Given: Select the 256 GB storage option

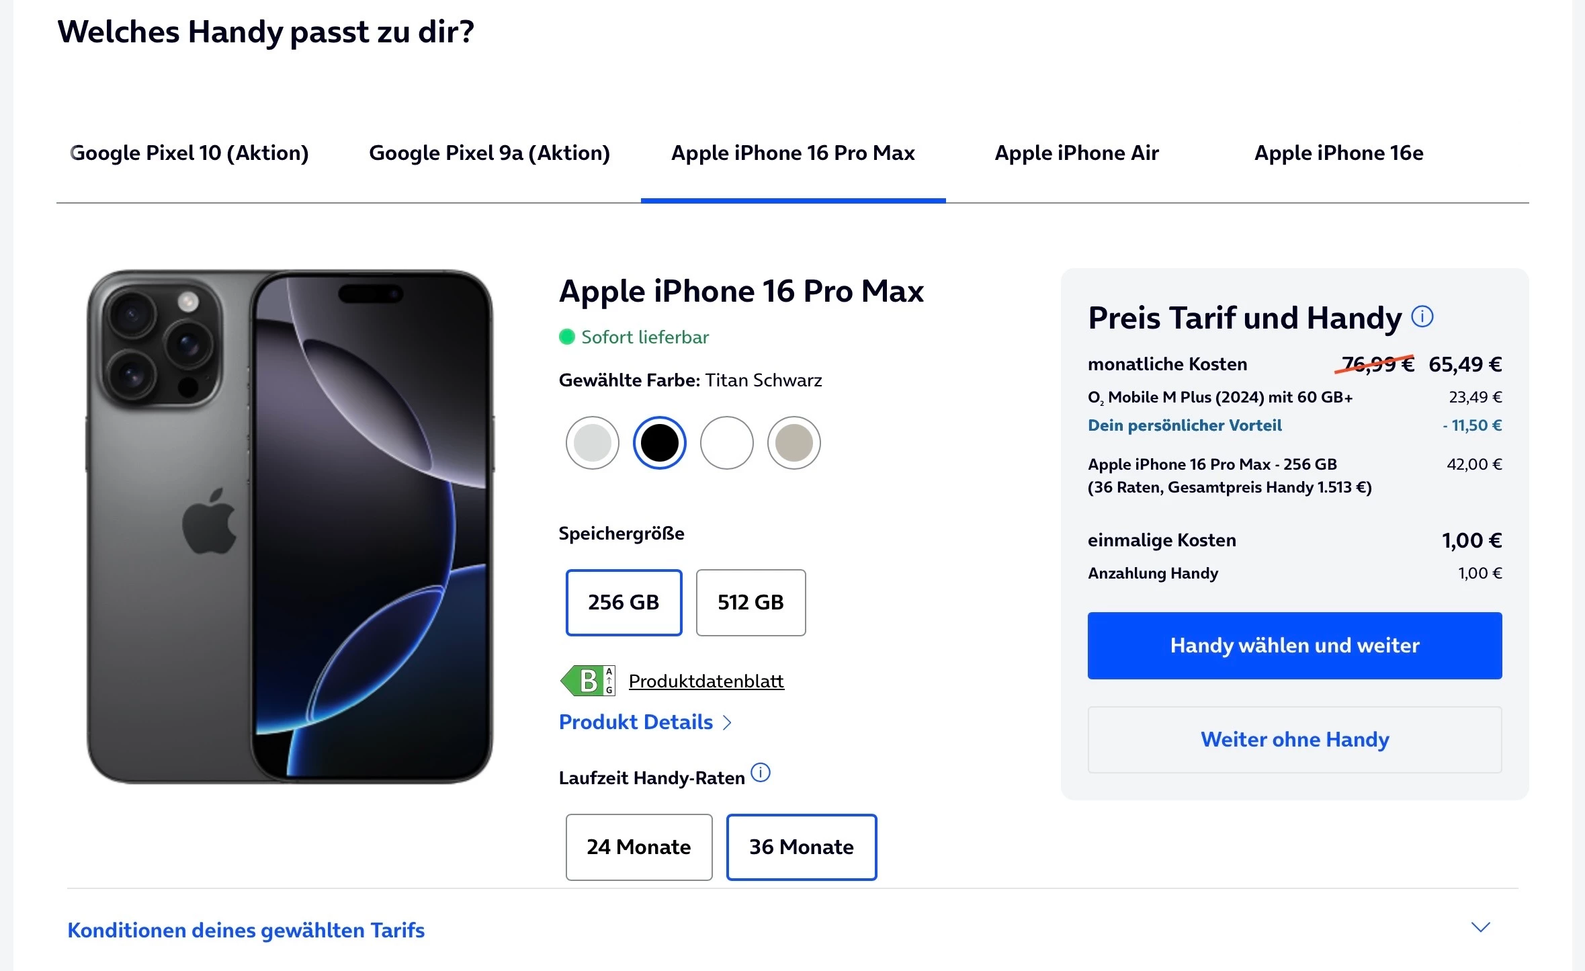Looking at the screenshot, I should (624, 602).
